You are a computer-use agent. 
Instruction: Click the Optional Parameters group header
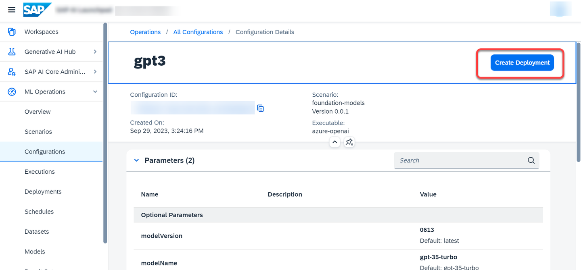pyautogui.click(x=338, y=215)
